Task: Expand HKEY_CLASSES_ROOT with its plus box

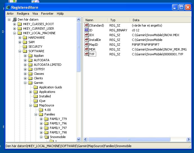Action: pyautogui.click(x=14, y=24)
